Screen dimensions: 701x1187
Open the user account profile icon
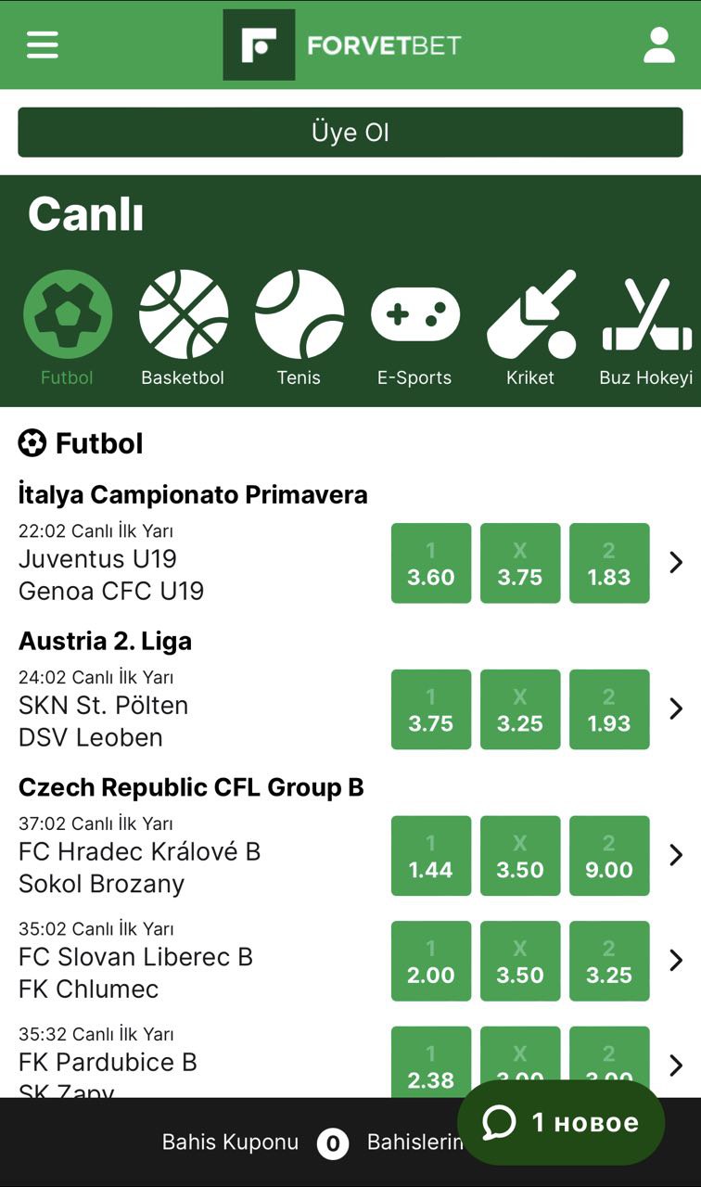[658, 45]
